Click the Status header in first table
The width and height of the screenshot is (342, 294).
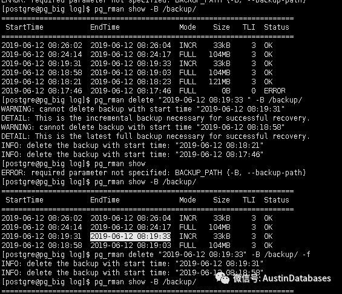[277, 27]
